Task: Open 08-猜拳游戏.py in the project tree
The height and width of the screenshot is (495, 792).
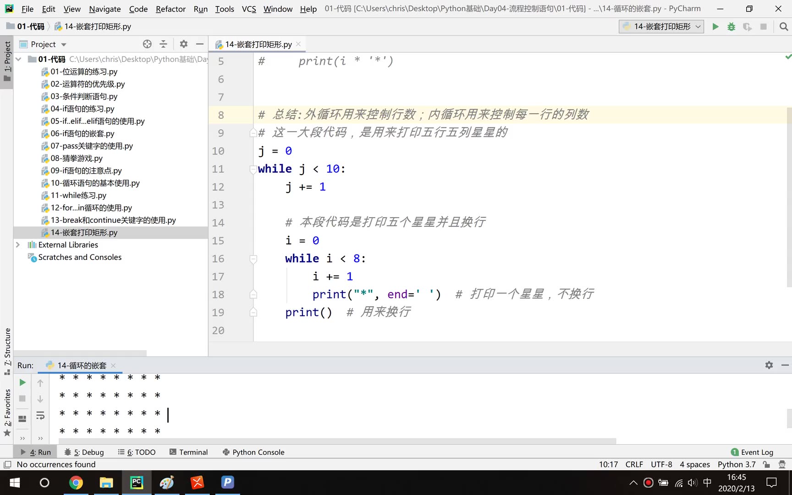Action: [x=77, y=158]
